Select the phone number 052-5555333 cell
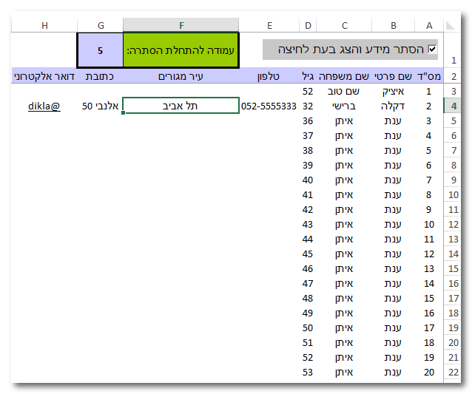This screenshot has height=394, width=472. coord(269,106)
